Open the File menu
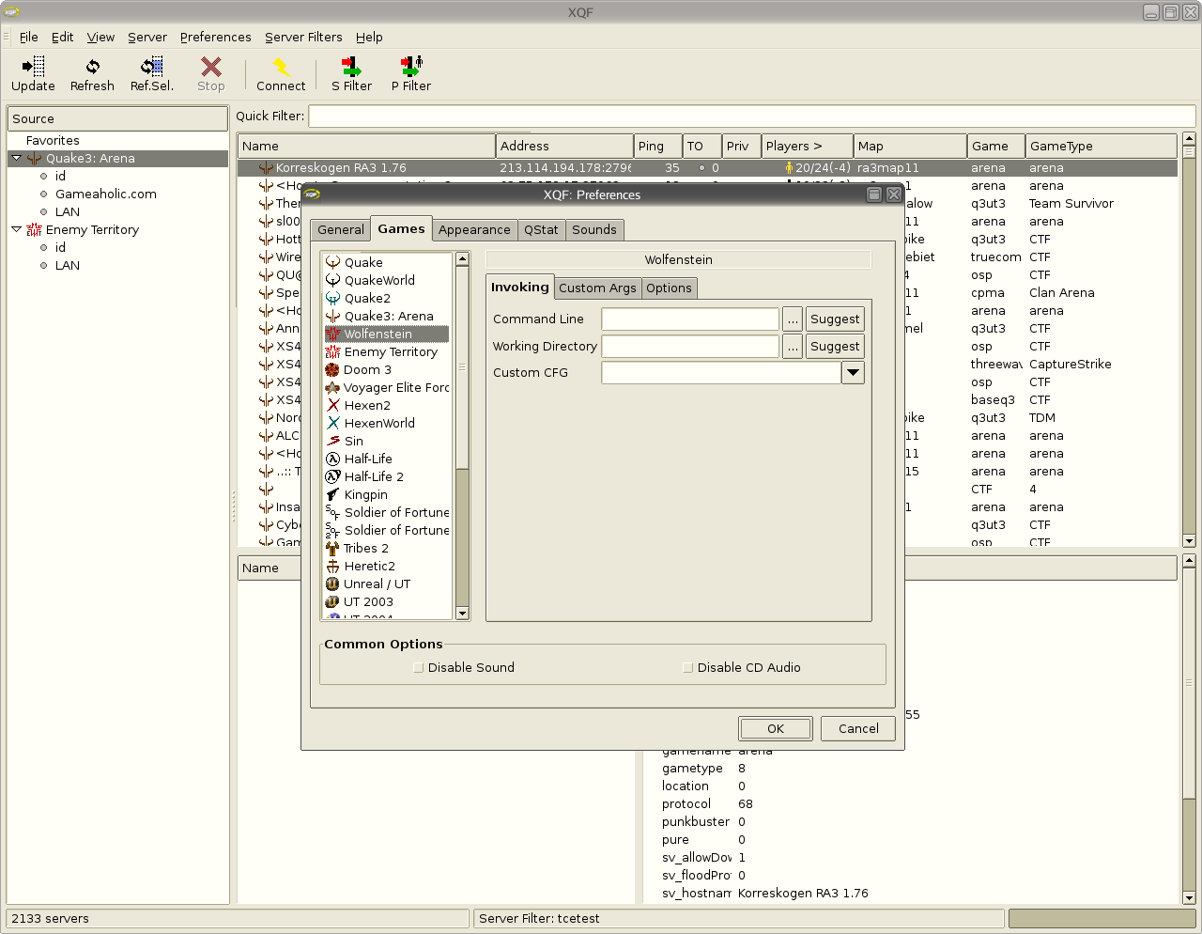Screen dimensions: 1202x934 pos(29,38)
